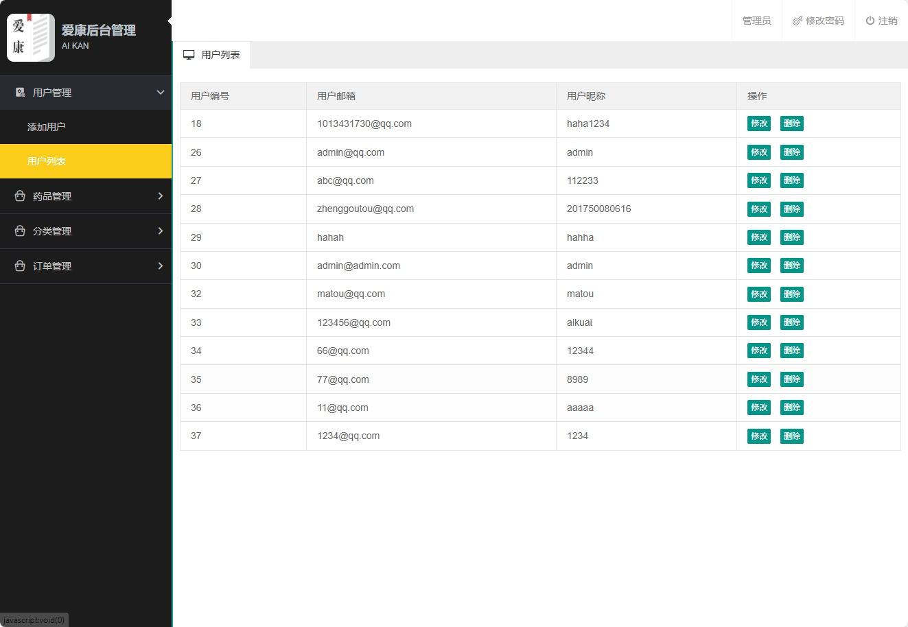The image size is (908, 627).
Task: Click the power icon for 注销
Action: tap(870, 21)
